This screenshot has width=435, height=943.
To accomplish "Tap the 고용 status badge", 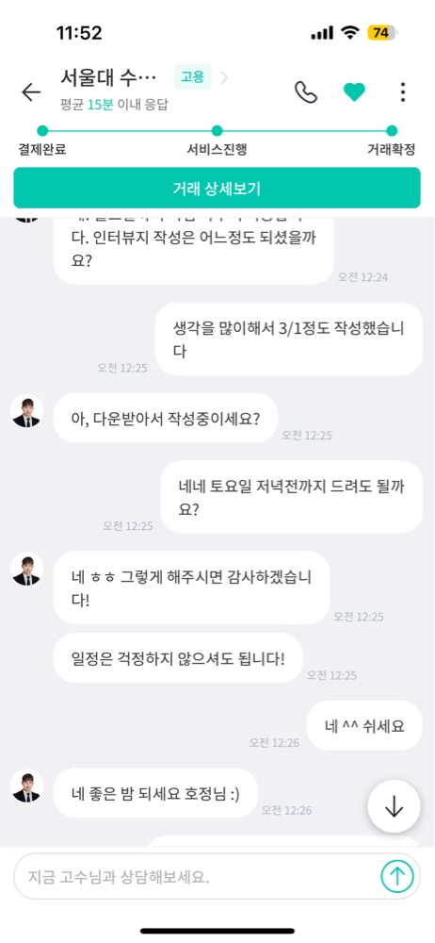I will click(192, 77).
